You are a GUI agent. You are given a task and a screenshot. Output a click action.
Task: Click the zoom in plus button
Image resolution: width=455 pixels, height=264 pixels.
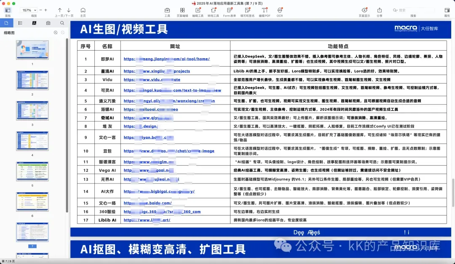point(45,10)
